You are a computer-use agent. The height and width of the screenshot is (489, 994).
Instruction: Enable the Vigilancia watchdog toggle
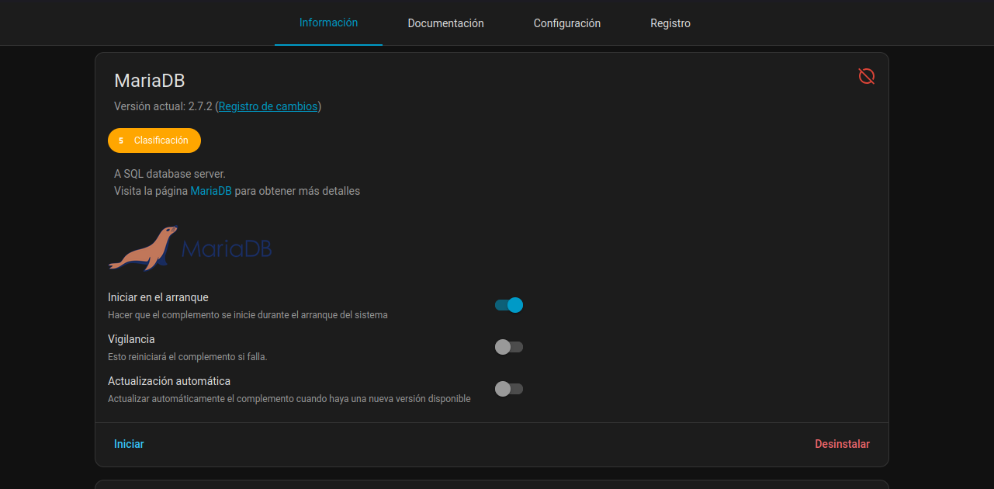509,347
